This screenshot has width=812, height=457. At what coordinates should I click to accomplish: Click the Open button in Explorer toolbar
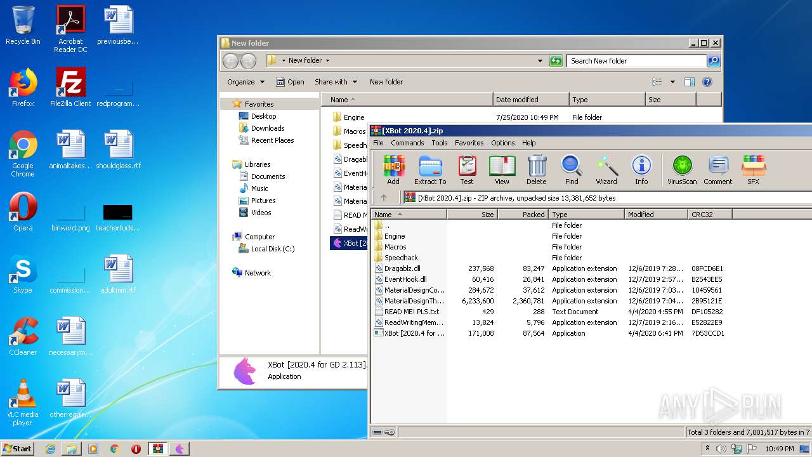click(x=290, y=82)
